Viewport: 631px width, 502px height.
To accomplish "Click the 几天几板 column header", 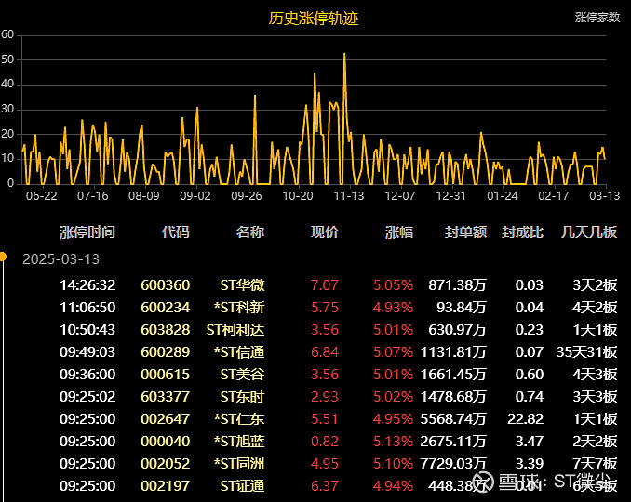I will click(590, 231).
